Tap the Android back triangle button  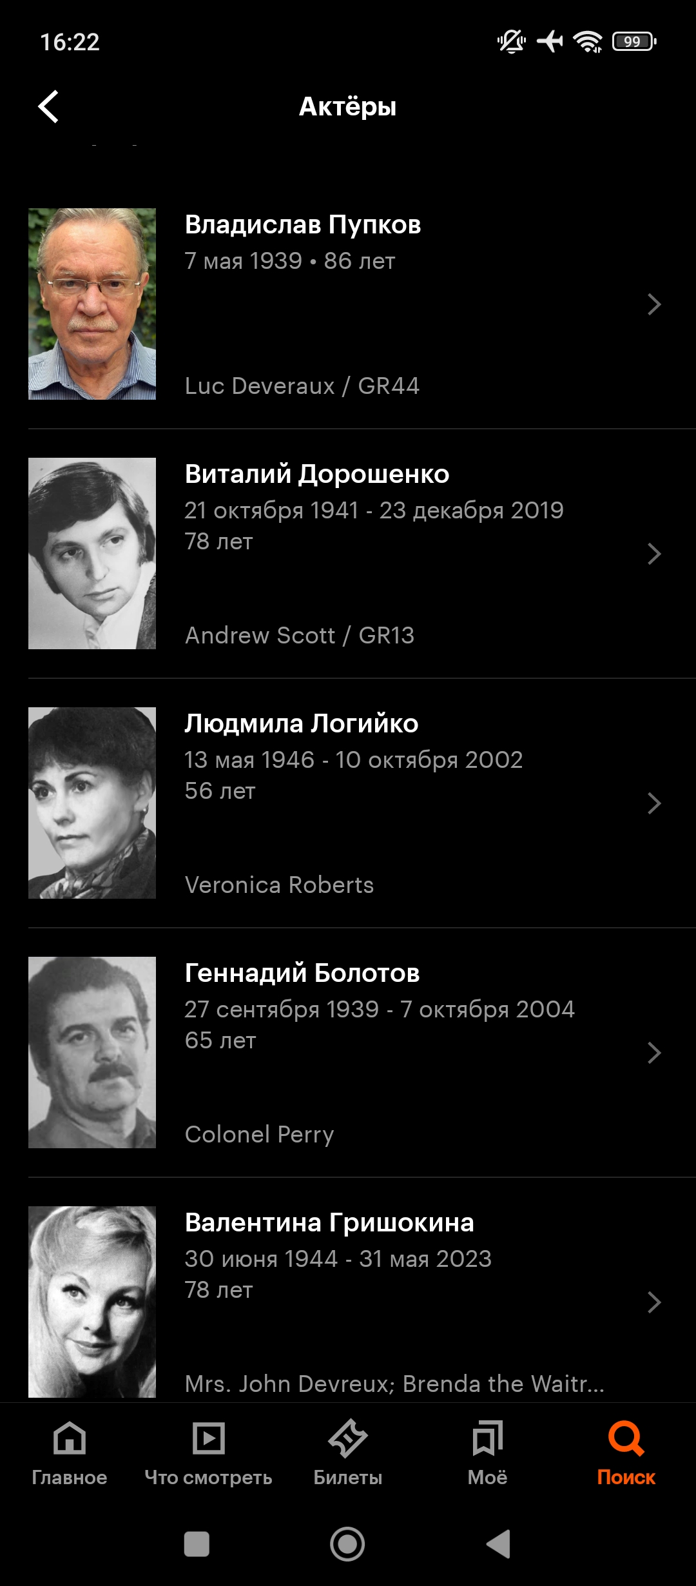click(498, 1544)
